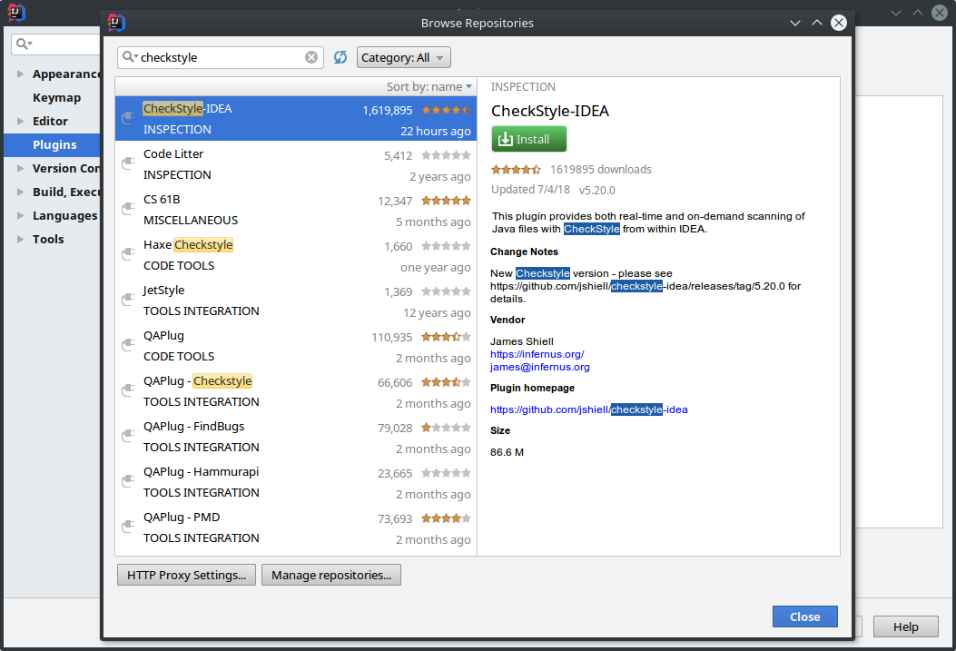Expand the Tools settings node
956x651 pixels.
pos(20,239)
